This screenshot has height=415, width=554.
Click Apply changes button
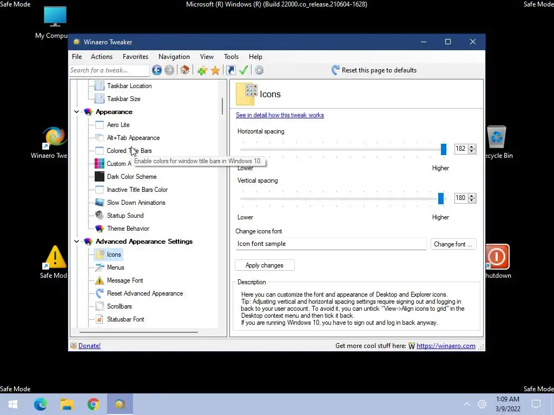(x=264, y=265)
